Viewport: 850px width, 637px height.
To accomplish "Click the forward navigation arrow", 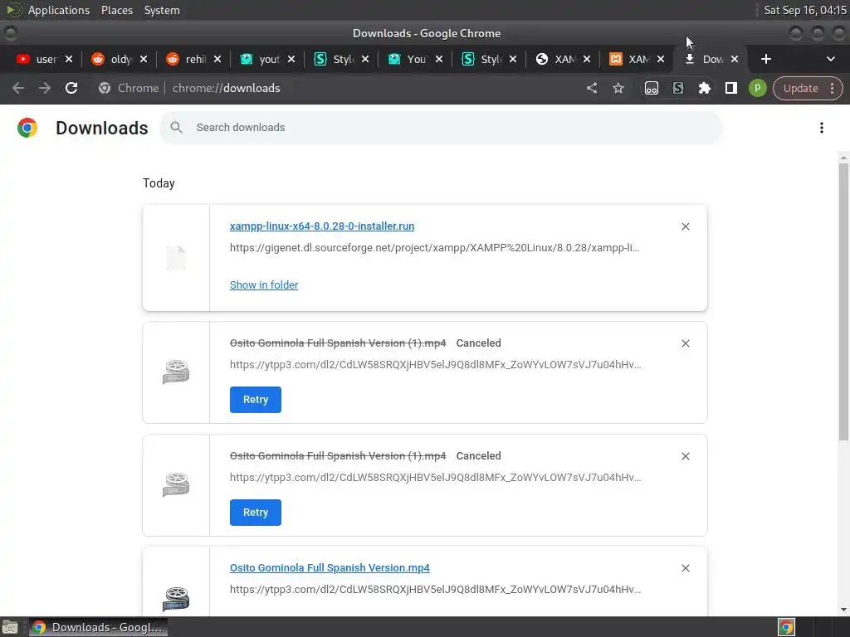I will tap(45, 88).
